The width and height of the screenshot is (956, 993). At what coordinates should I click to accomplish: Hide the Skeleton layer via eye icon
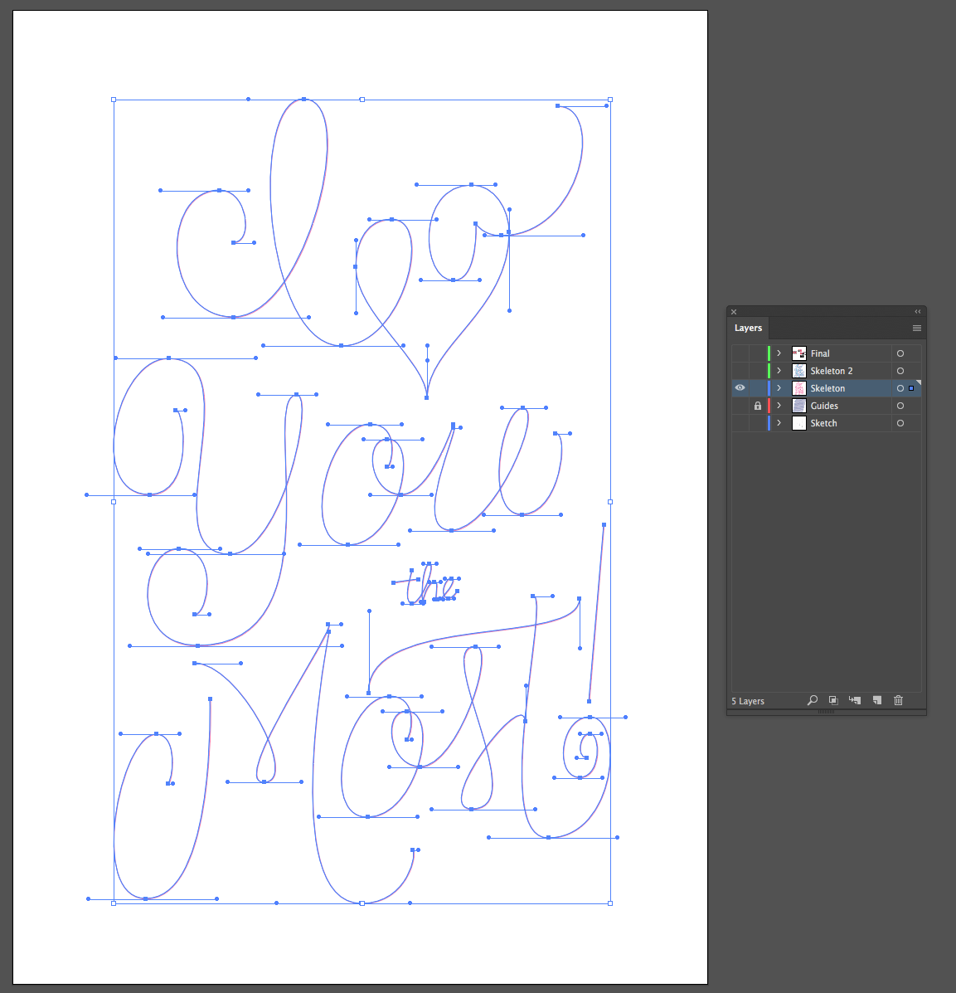(740, 388)
